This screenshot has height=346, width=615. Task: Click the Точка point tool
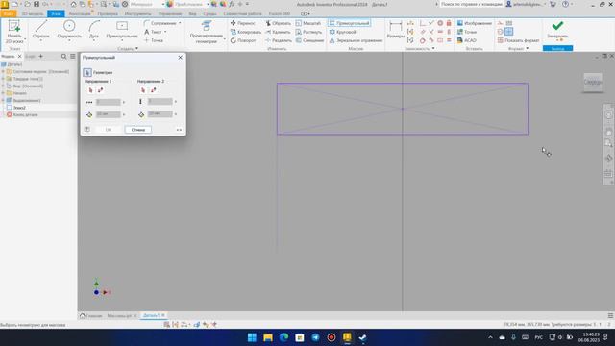[x=154, y=40]
